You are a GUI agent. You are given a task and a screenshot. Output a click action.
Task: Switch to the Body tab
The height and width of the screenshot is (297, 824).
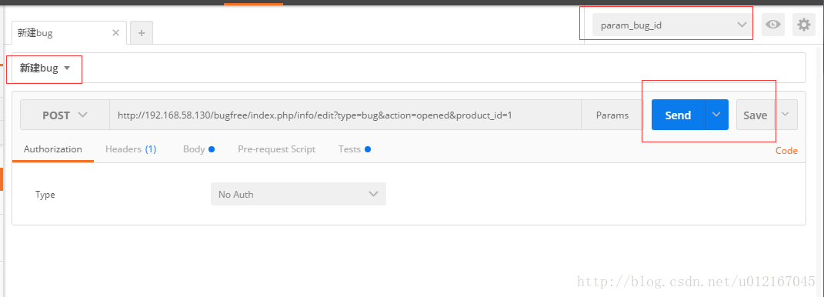click(198, 149)
